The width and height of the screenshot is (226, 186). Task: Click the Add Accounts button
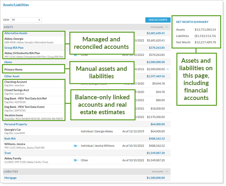[158, 20]
